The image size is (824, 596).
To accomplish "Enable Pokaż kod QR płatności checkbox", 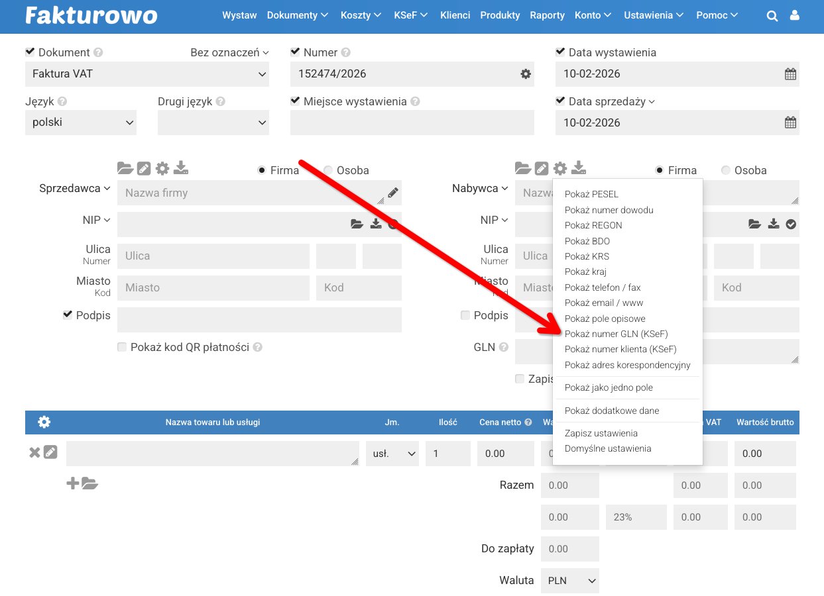I will coord(122,347).
